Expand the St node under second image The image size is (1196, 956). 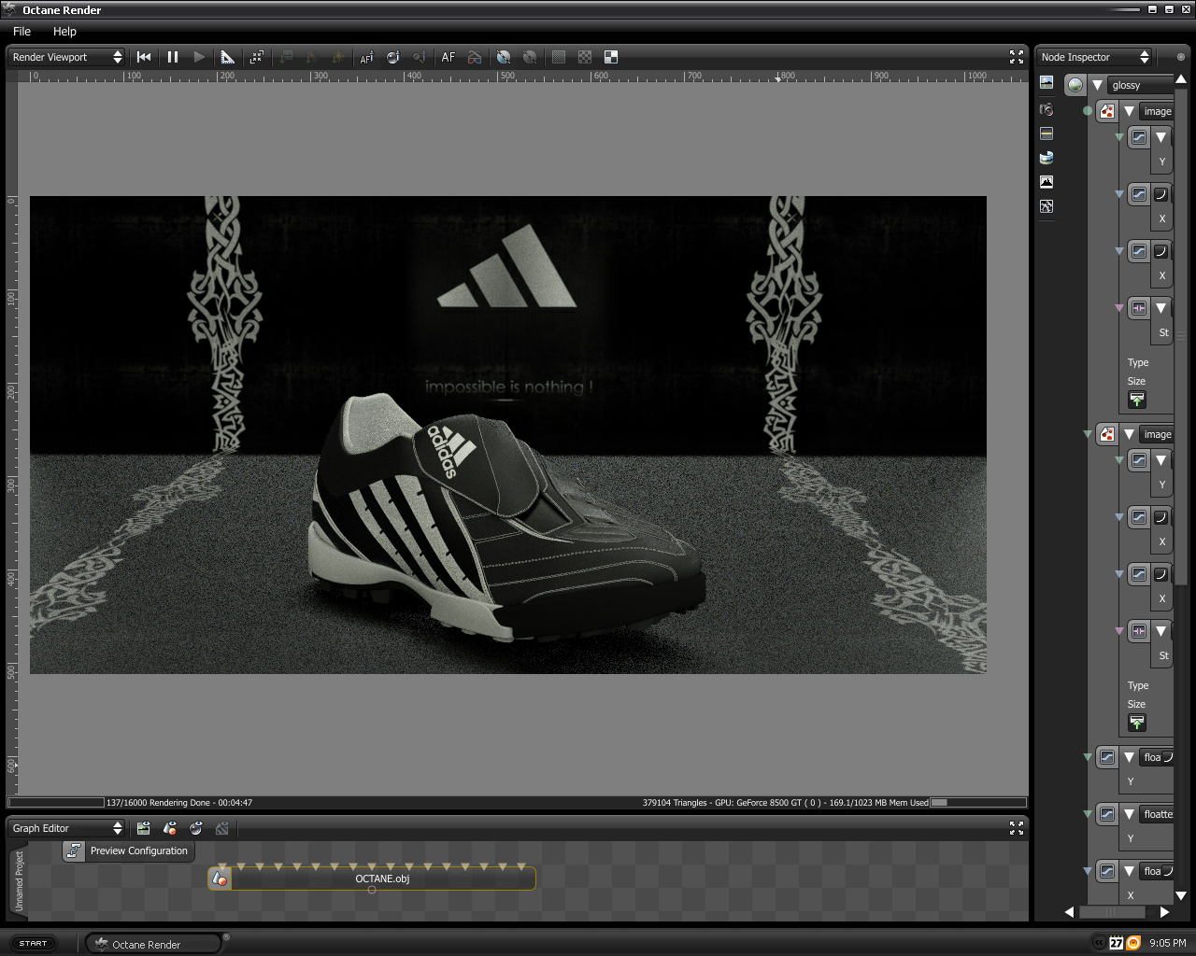(1160, 630)
